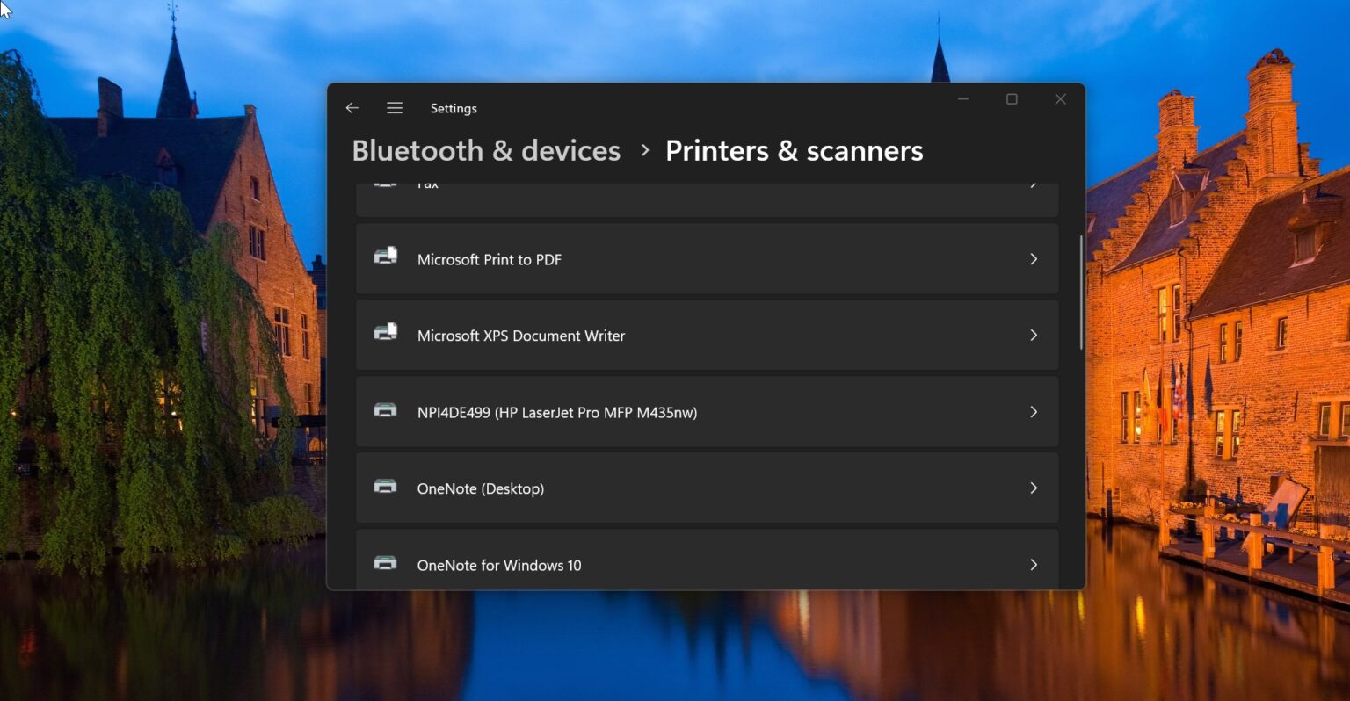Select the Microsoft XPS Document Writer label

tap(521, 336)
